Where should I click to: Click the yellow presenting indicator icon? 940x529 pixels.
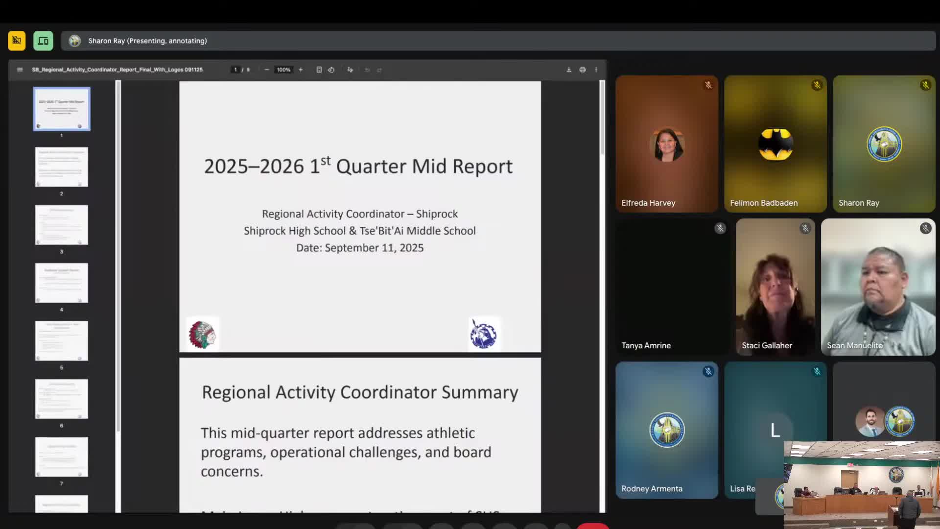(16, 41)
